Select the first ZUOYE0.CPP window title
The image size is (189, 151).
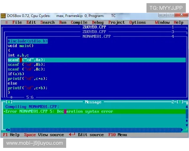click(94, 27)
